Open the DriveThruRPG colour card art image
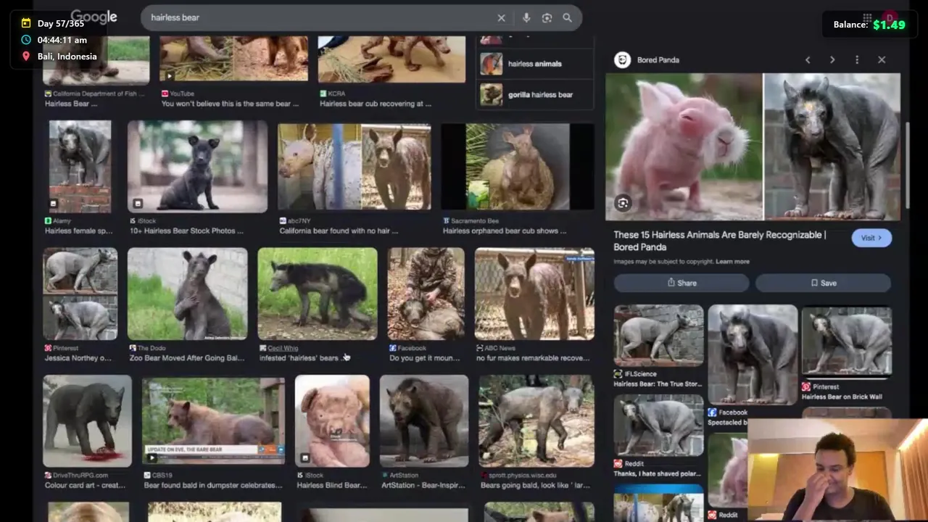This screenshot has width=928, height=522. point(87,420)
